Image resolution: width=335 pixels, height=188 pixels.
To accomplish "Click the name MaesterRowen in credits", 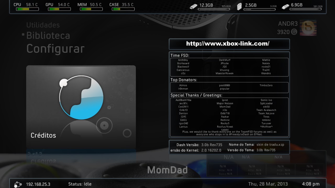I will tap(225, 73).
